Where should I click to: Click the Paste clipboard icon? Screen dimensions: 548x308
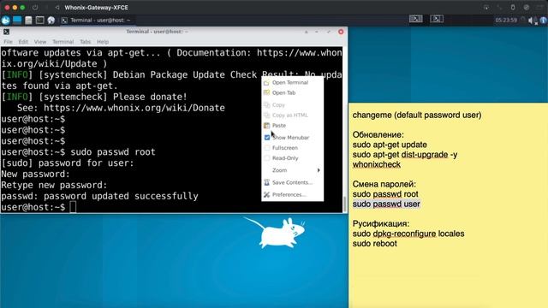coord(266,126)
